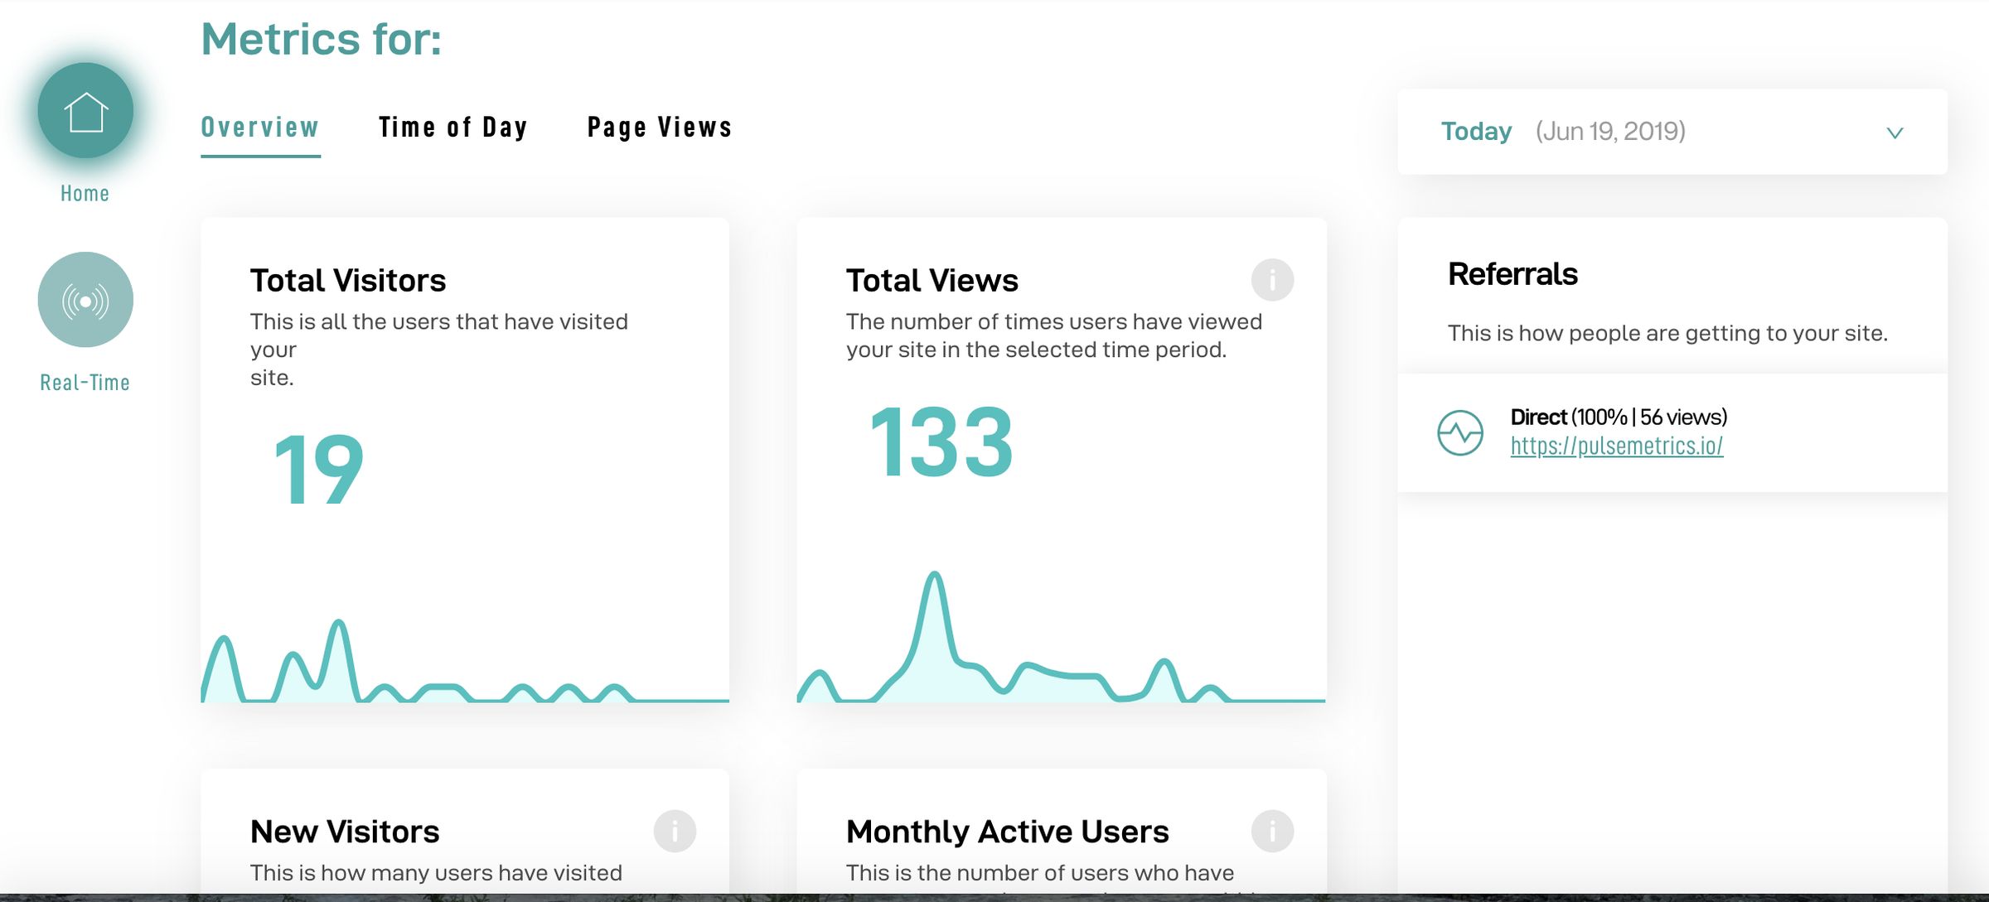Screen dimensions: 1989x902
Task: Click the Direct (100% | 56 views) entry
Action: (1617, 417)
